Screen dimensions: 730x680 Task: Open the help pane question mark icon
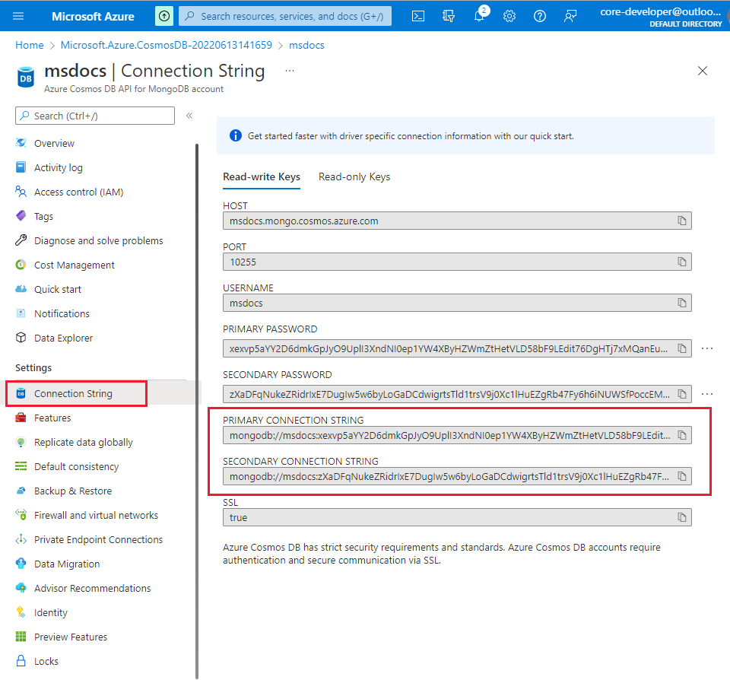[x=539, y=15]
